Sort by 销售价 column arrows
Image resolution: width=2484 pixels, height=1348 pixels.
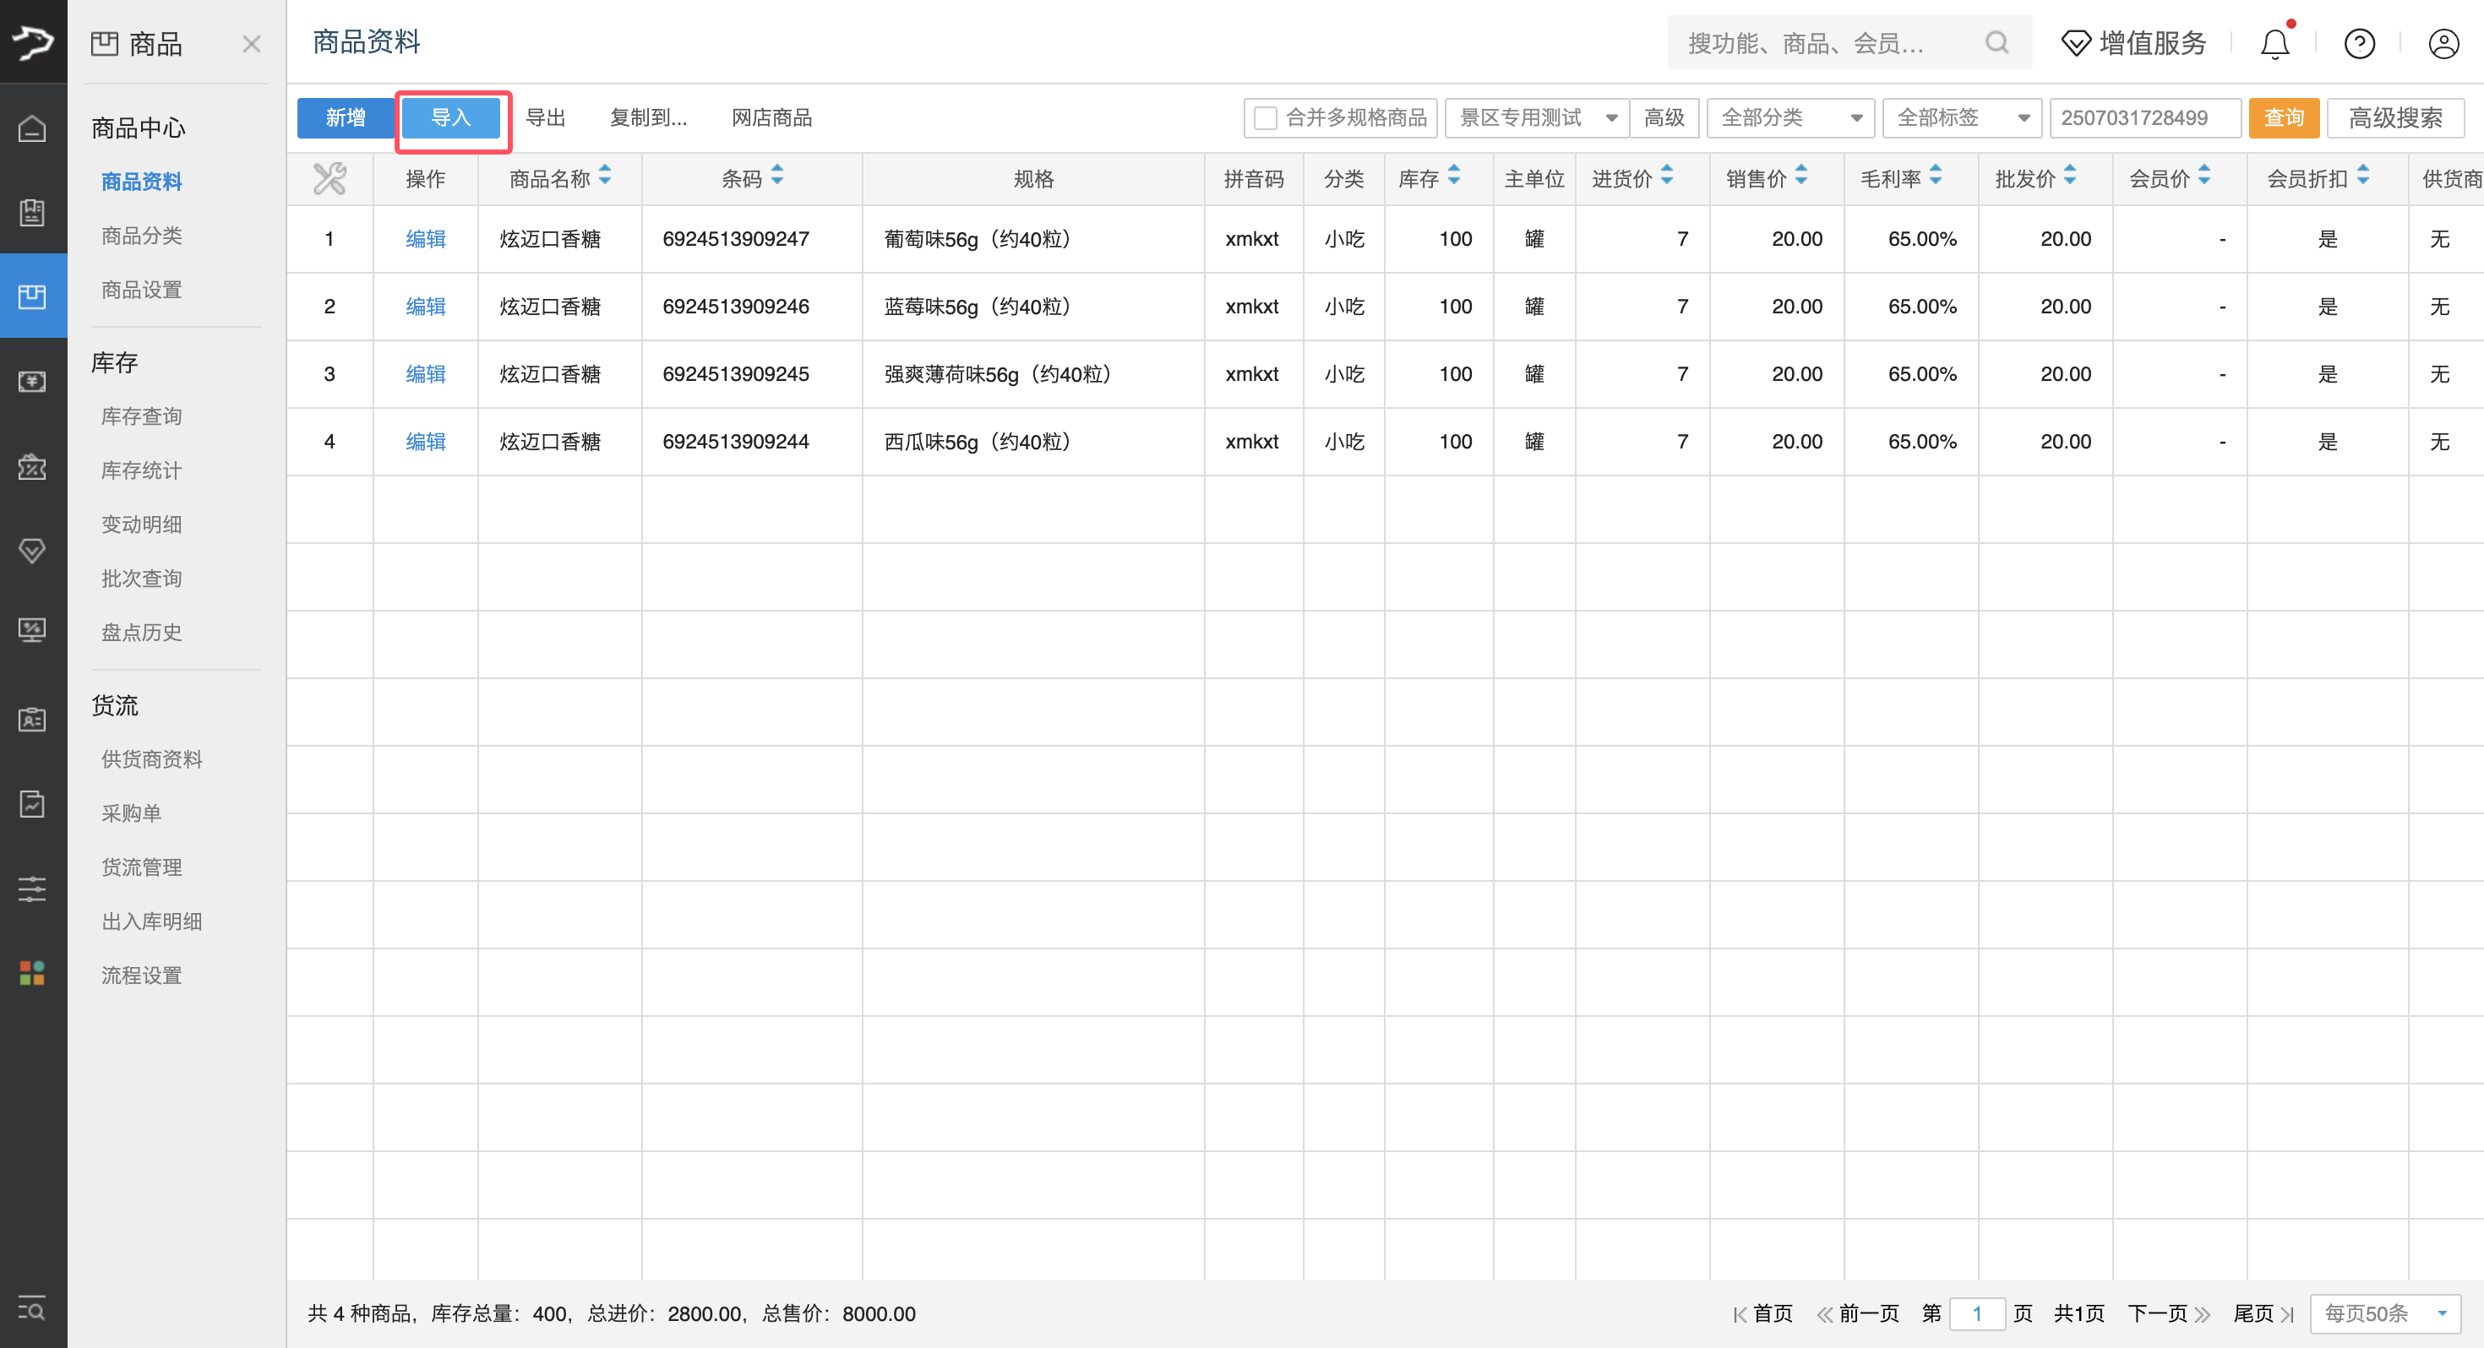pos(1801,176)
